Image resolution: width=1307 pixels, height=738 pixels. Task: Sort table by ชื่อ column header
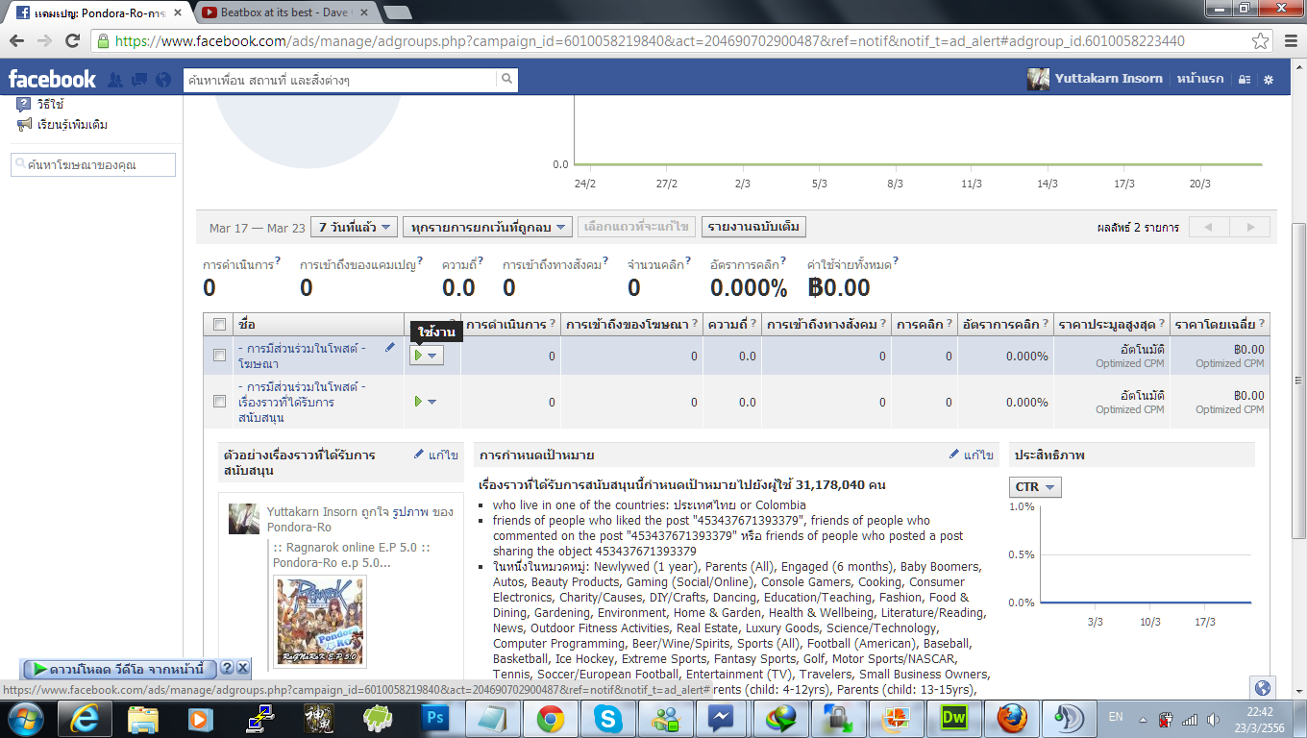click(x=318, y=325)
